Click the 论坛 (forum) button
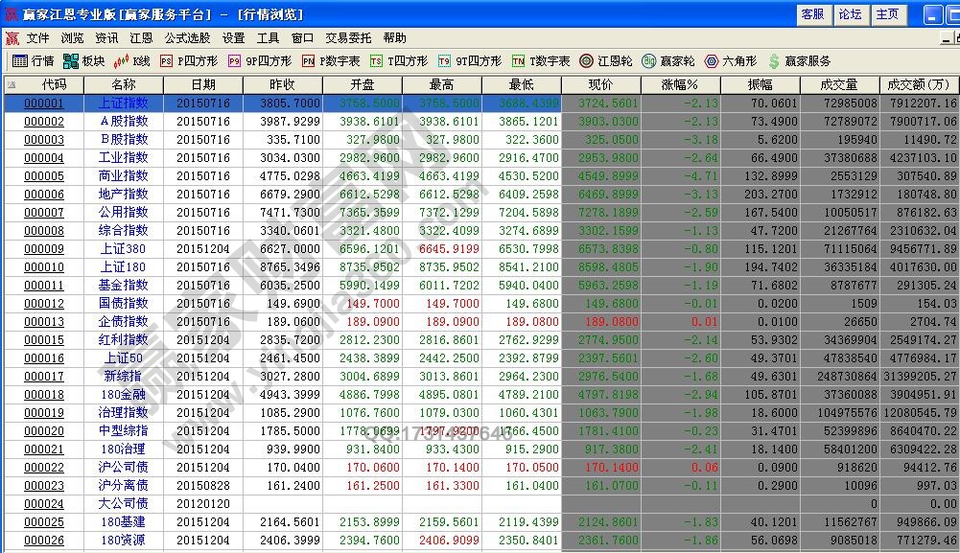This screenshot has height=553, width=960. 853,14
